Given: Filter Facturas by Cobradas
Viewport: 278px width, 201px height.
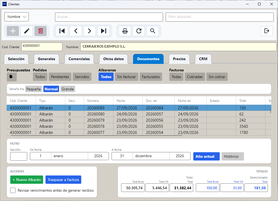Looking at the screenshot, I should tap(195, 77).
